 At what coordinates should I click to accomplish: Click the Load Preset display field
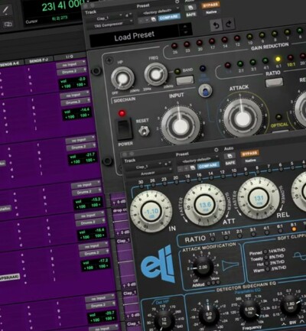[135, 37]
